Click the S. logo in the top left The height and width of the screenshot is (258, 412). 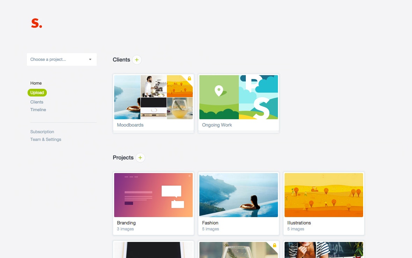click(x=36, y=23)
